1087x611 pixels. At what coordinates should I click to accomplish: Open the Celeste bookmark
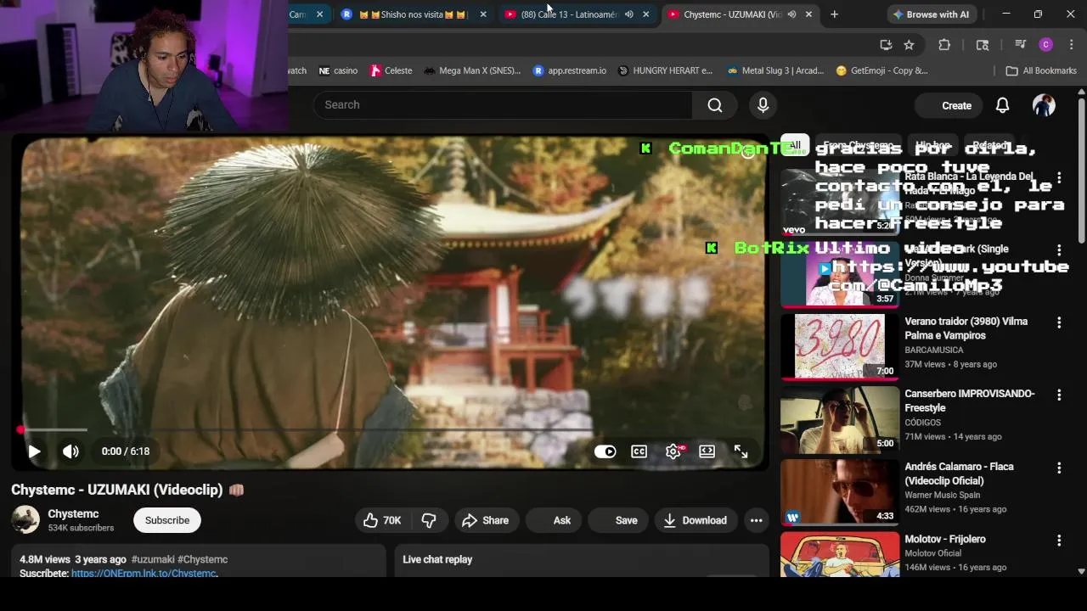[x=391, y=70]
